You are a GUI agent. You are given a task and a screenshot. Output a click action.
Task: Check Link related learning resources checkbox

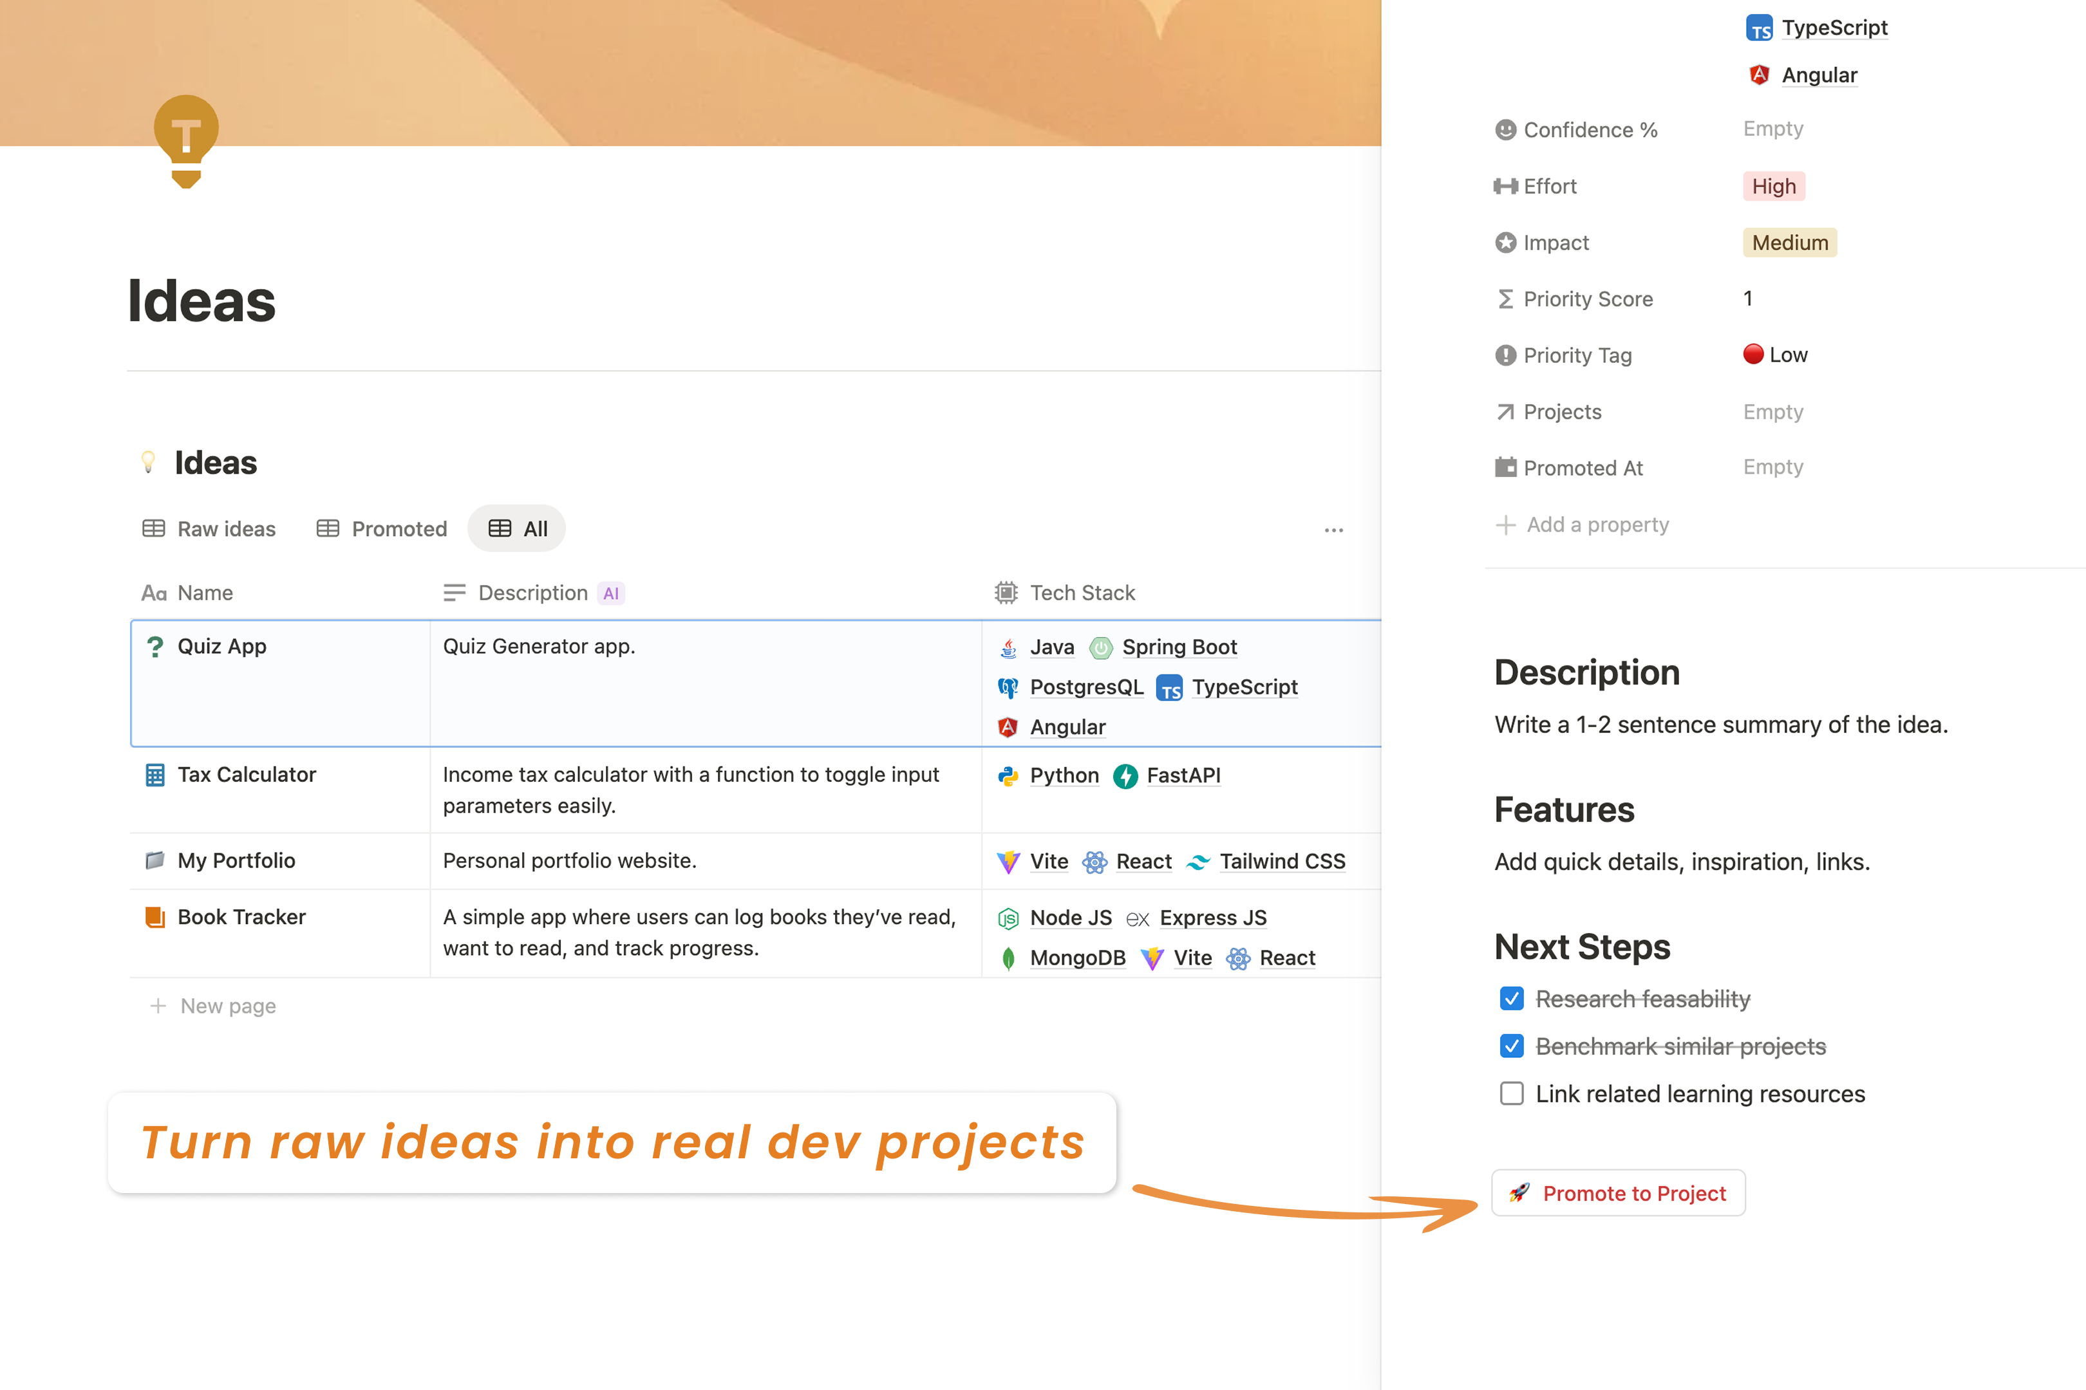tap(1512, 1094)
